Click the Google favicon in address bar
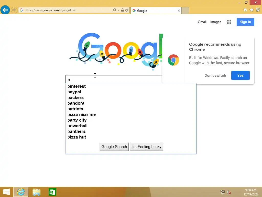This screenshot has width=262, height=197. tap(21, 10)
